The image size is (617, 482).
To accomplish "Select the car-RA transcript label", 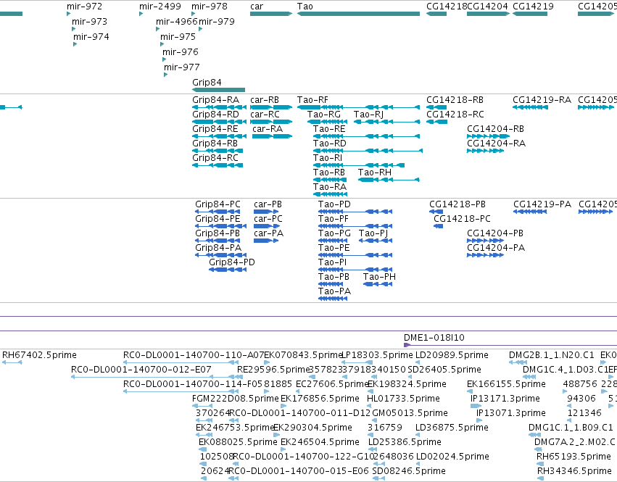I will 268,129.
